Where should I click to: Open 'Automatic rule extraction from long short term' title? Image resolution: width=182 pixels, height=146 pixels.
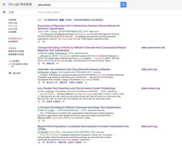click(74, 69)
